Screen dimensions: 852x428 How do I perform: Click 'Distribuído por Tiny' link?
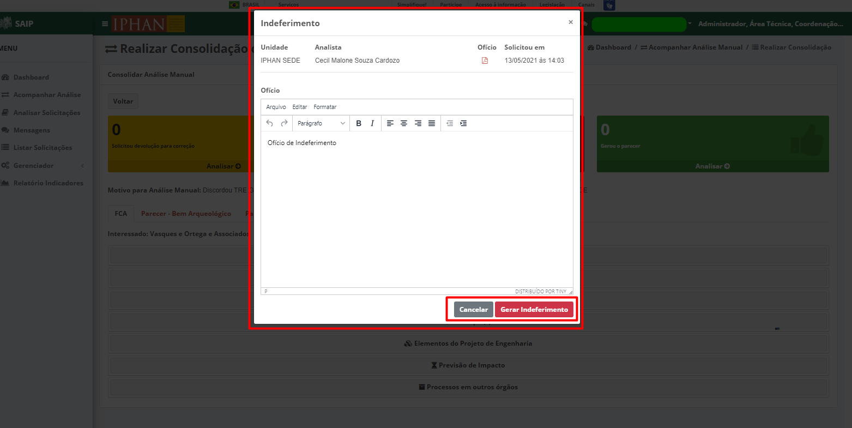(540, 292)
